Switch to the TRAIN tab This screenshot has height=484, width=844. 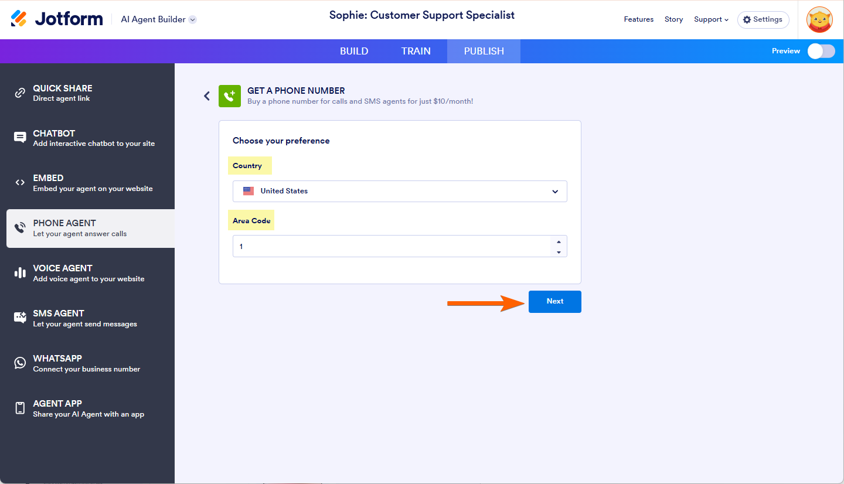click(x=416, y=51)
